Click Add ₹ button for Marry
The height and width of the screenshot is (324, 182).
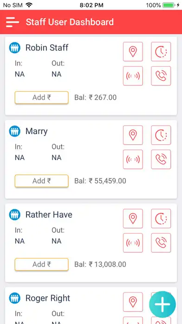[41, 181]
